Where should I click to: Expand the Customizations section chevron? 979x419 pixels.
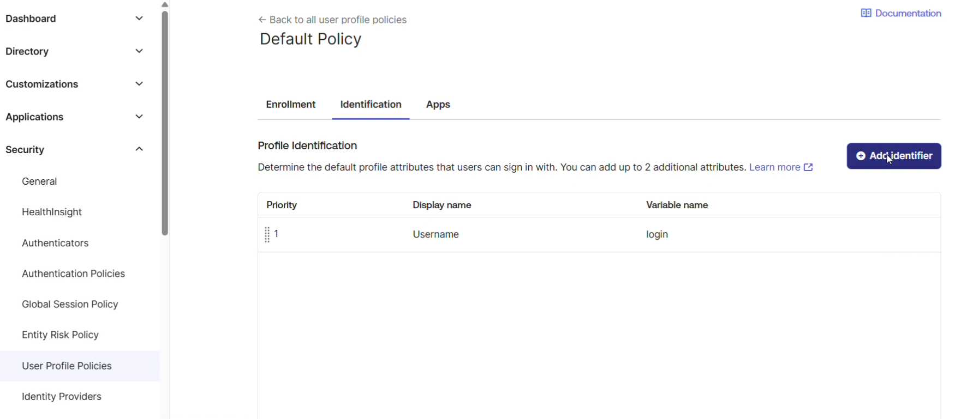(139, 84)
